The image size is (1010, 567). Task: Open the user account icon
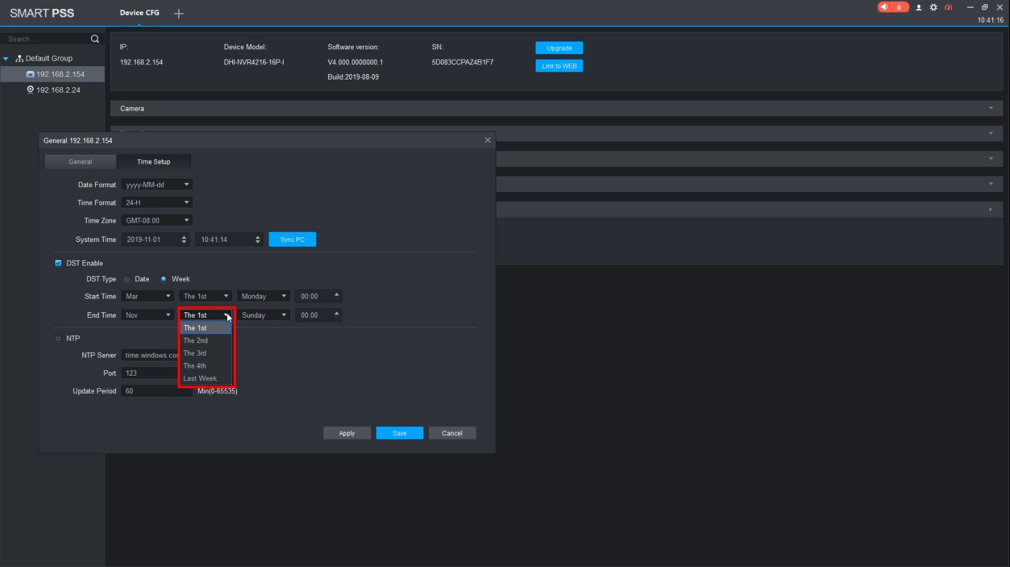918,8
